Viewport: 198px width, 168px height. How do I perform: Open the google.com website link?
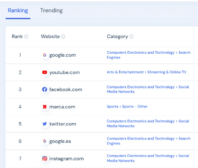pyautogui.click(x=63, y=55)
